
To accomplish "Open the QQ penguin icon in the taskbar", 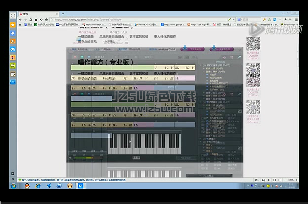I will tap(26, 185).
